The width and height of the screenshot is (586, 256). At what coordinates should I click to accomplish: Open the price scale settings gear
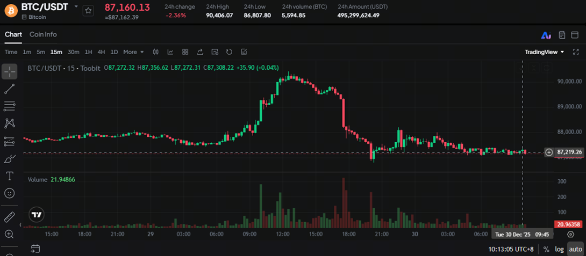[x=570, y=235]
